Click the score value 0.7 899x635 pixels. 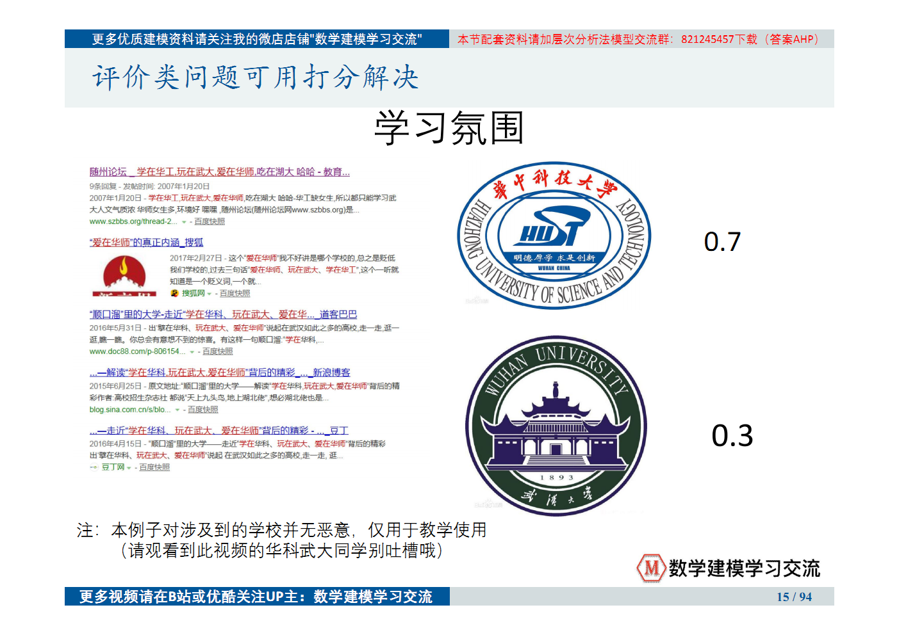(x=722, y=242)
